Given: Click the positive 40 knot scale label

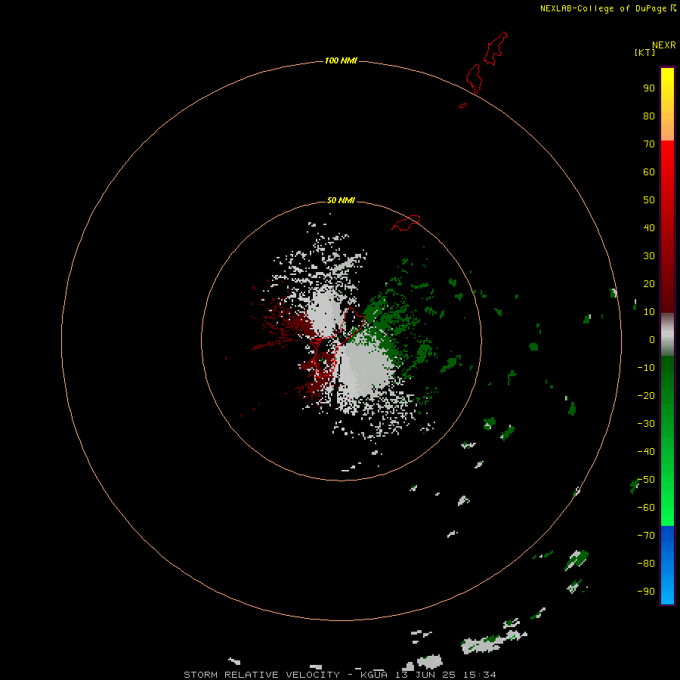Looking at the screenshot, I should (649, 227).
